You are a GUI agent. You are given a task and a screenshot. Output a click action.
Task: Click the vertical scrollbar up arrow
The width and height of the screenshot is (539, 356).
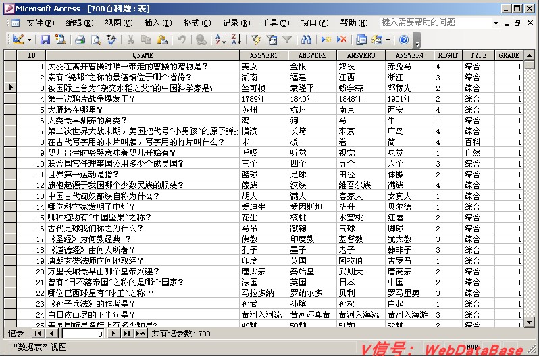529,55
